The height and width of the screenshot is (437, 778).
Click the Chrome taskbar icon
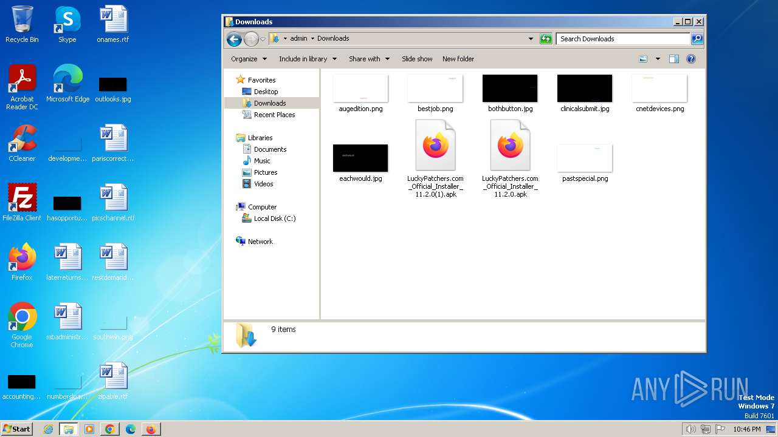click(109, 429)
